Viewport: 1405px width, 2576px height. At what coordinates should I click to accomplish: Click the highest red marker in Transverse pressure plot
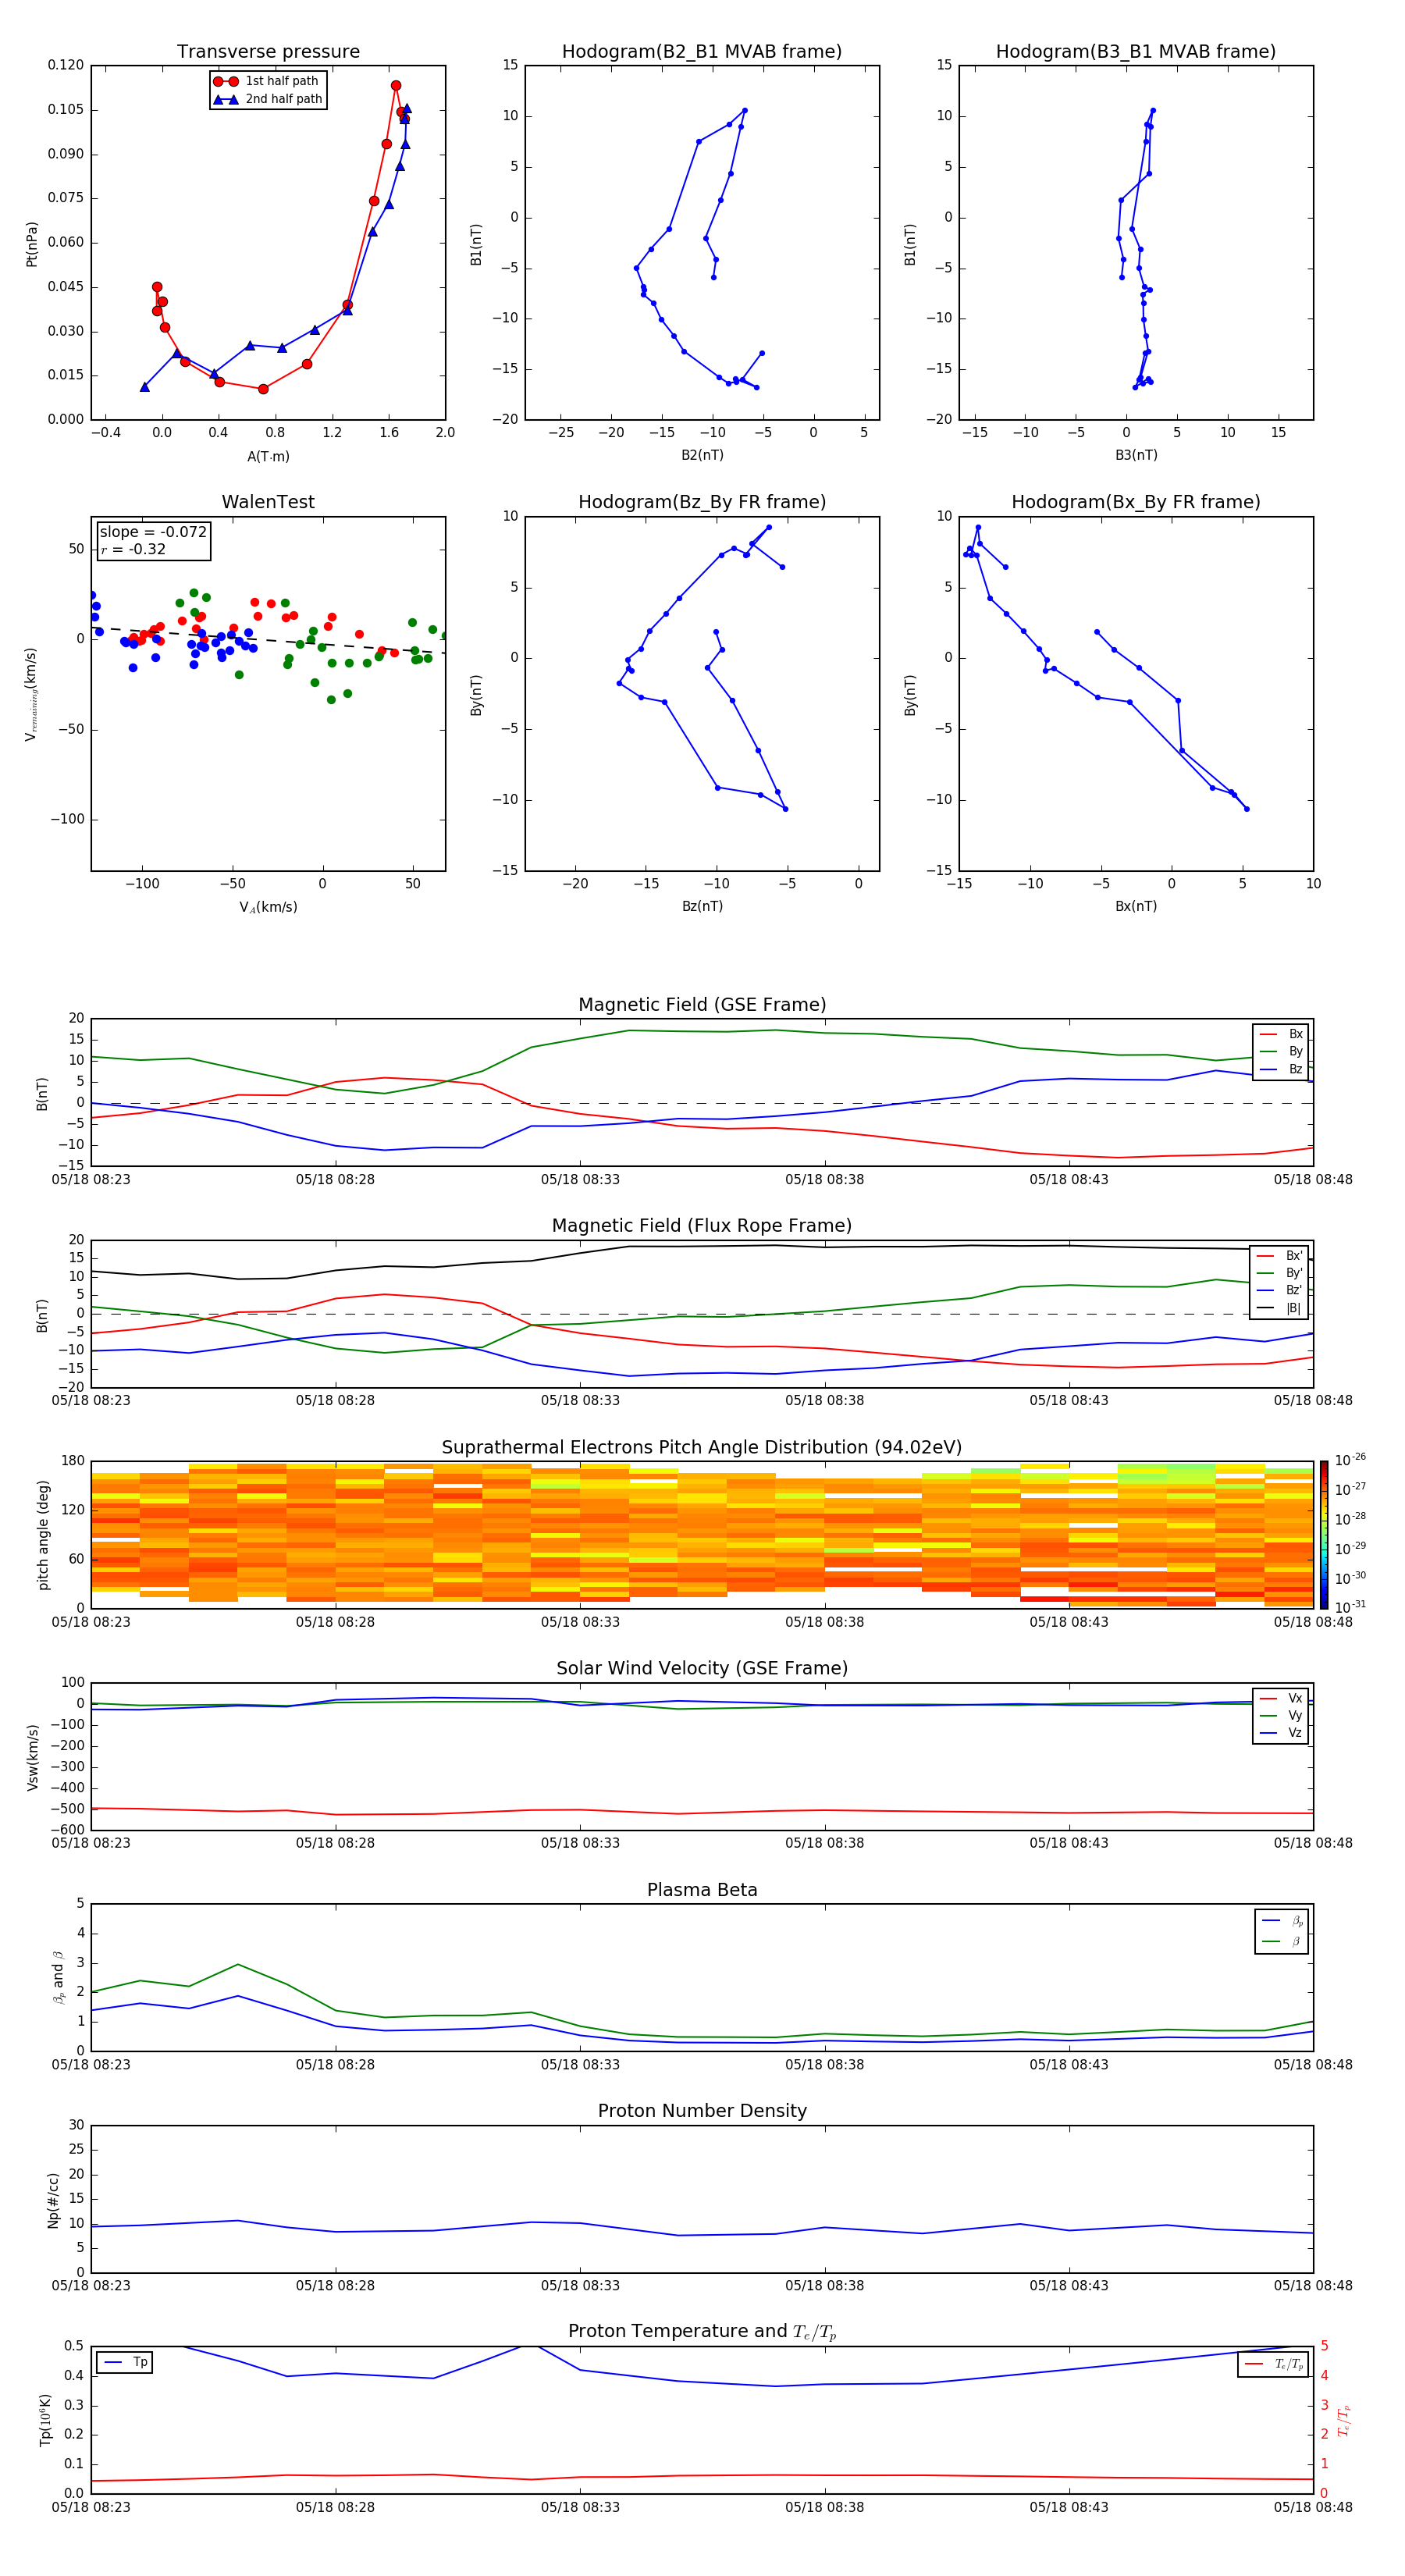click(396, 85)
